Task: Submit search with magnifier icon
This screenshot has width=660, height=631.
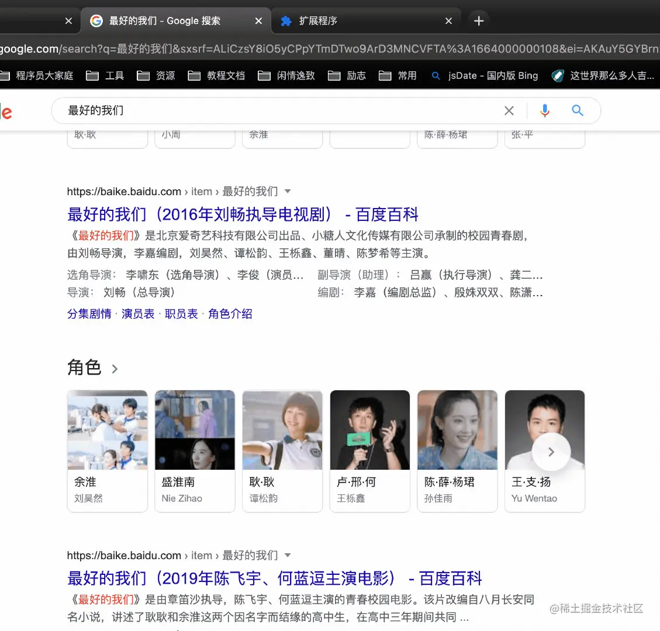Action: tap(578, 110)
